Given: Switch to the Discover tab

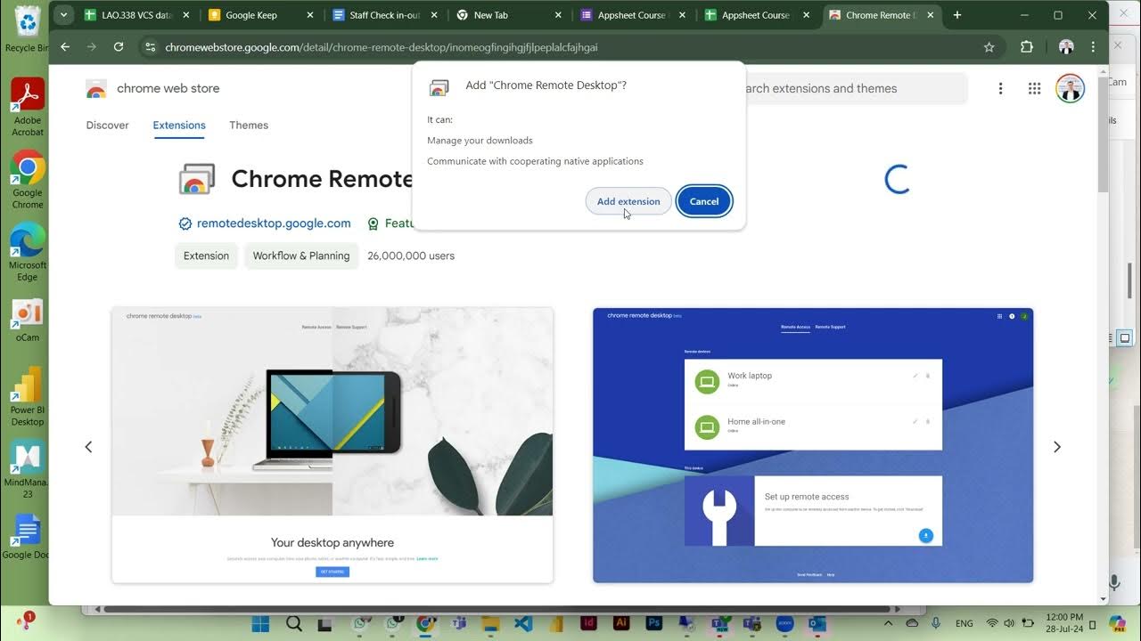Looking at the screenshot, I should coord(107,126).
